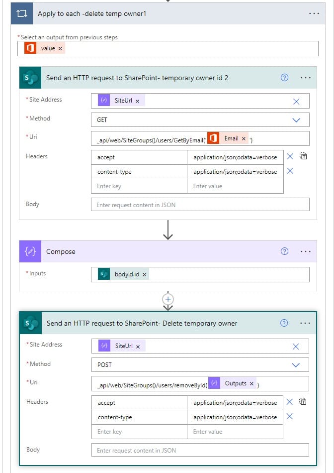Screen dimensions: 334x473
Task: Click Body field in Delete temporary owner action
Action: point(200,450)
